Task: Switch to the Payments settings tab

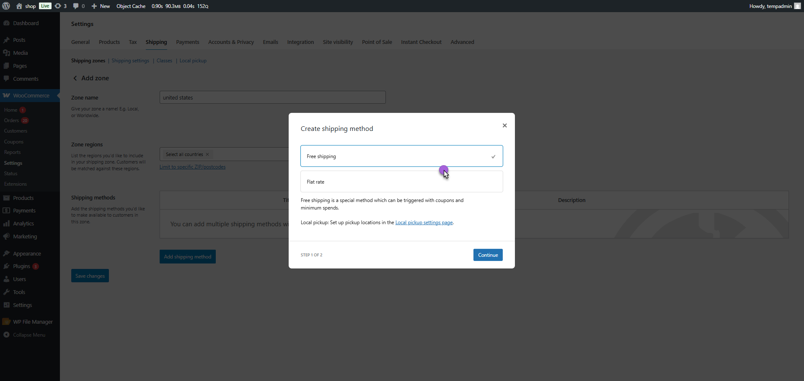Action: pyautogui.click(x=187, y=42)
